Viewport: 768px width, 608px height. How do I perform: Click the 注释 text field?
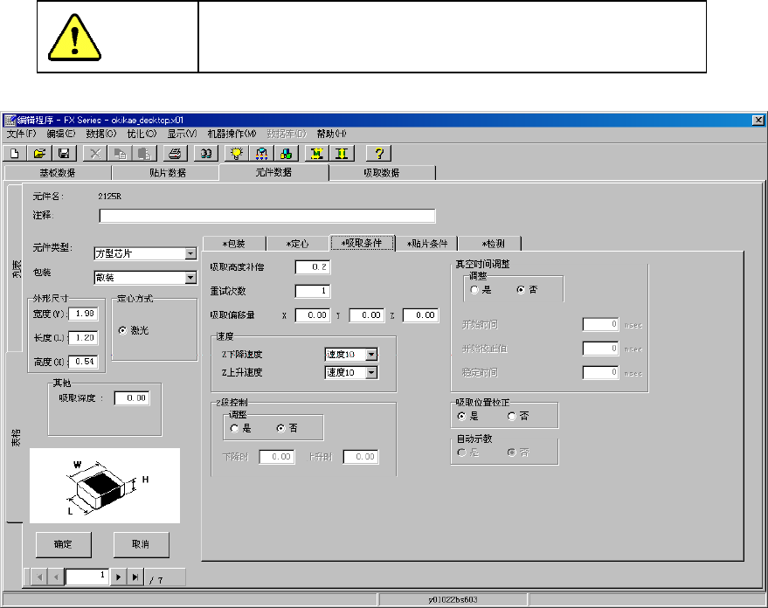[x=266, y=216]
